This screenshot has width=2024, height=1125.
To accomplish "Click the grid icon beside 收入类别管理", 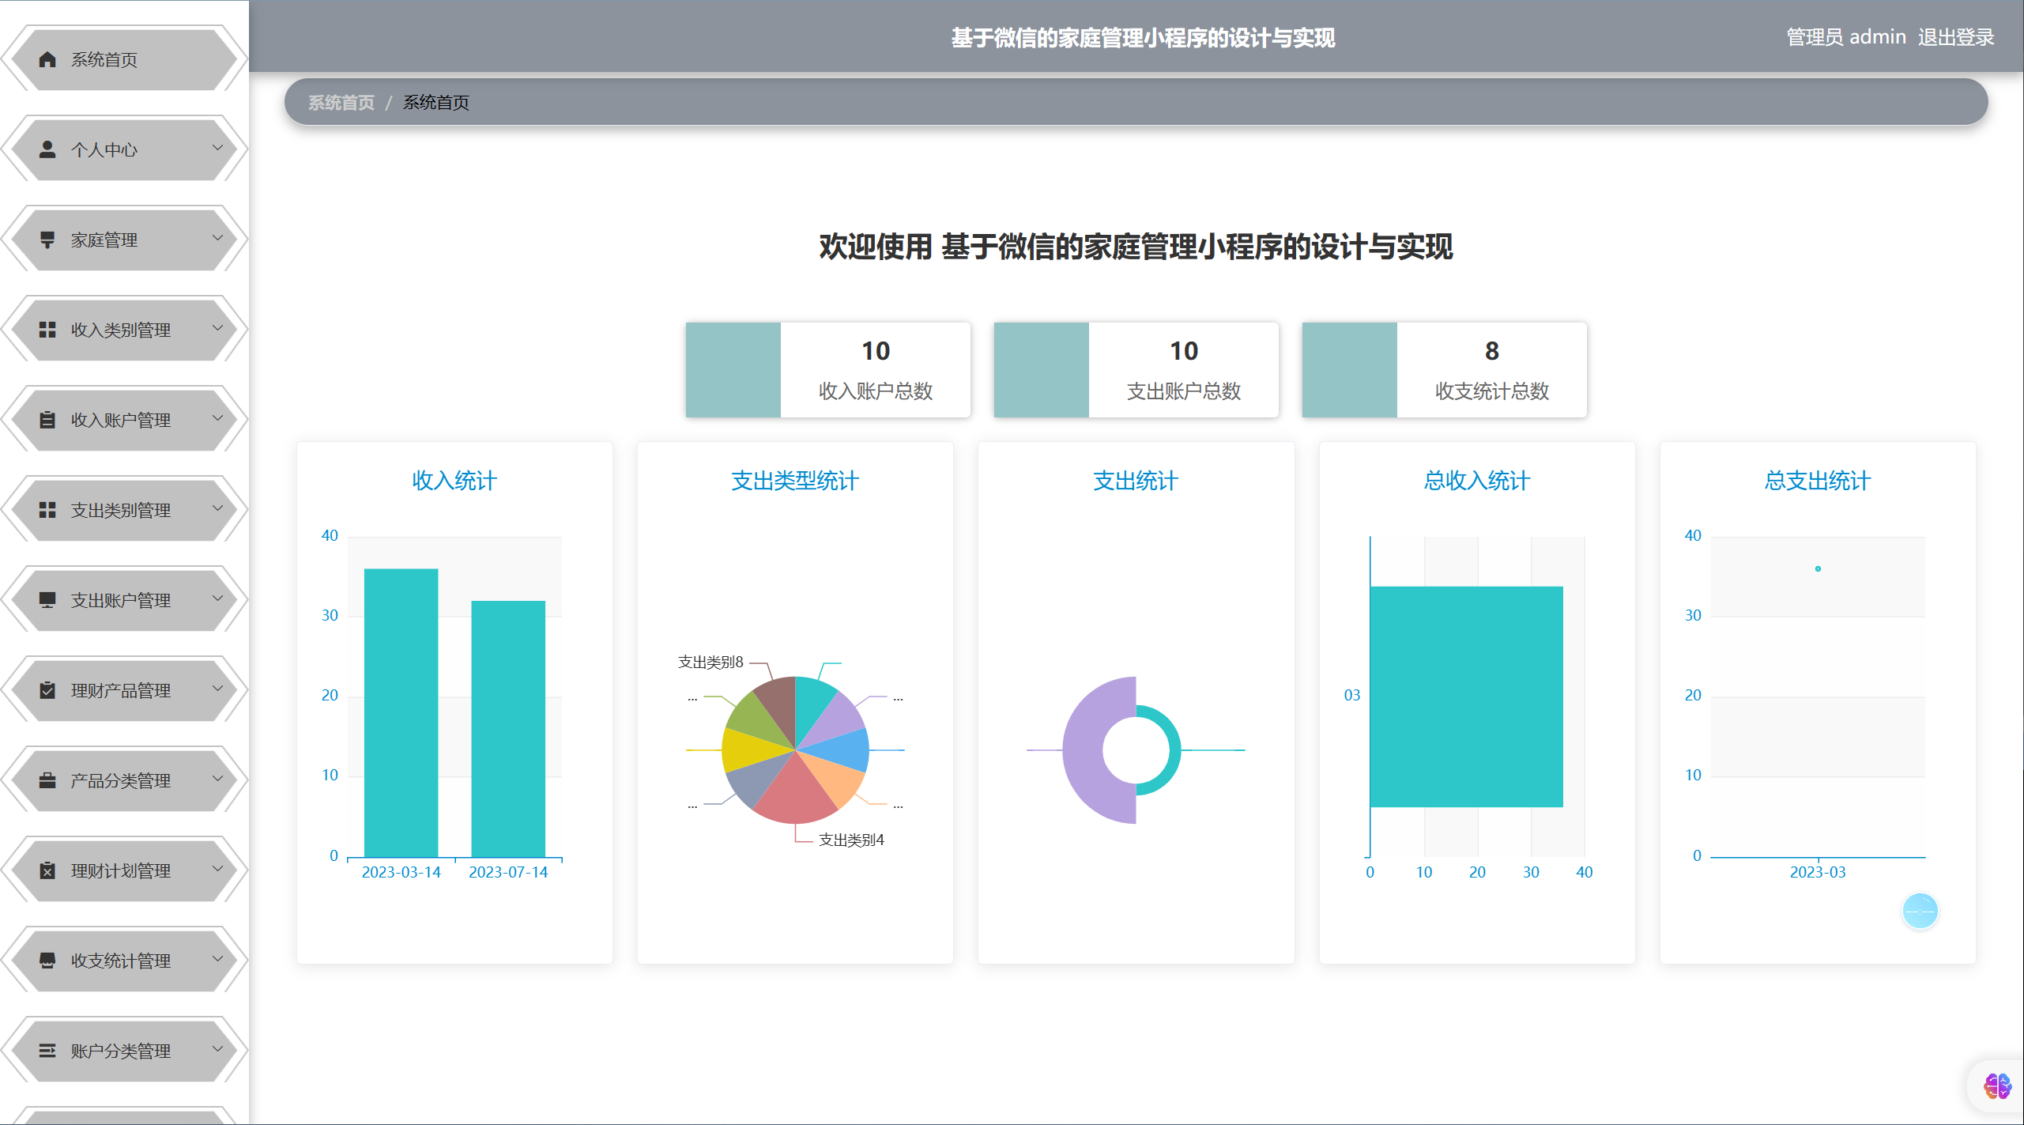I will 47,330.
